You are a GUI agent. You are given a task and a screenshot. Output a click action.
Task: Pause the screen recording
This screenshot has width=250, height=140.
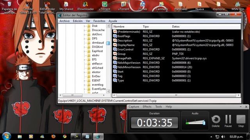[228, 121]
